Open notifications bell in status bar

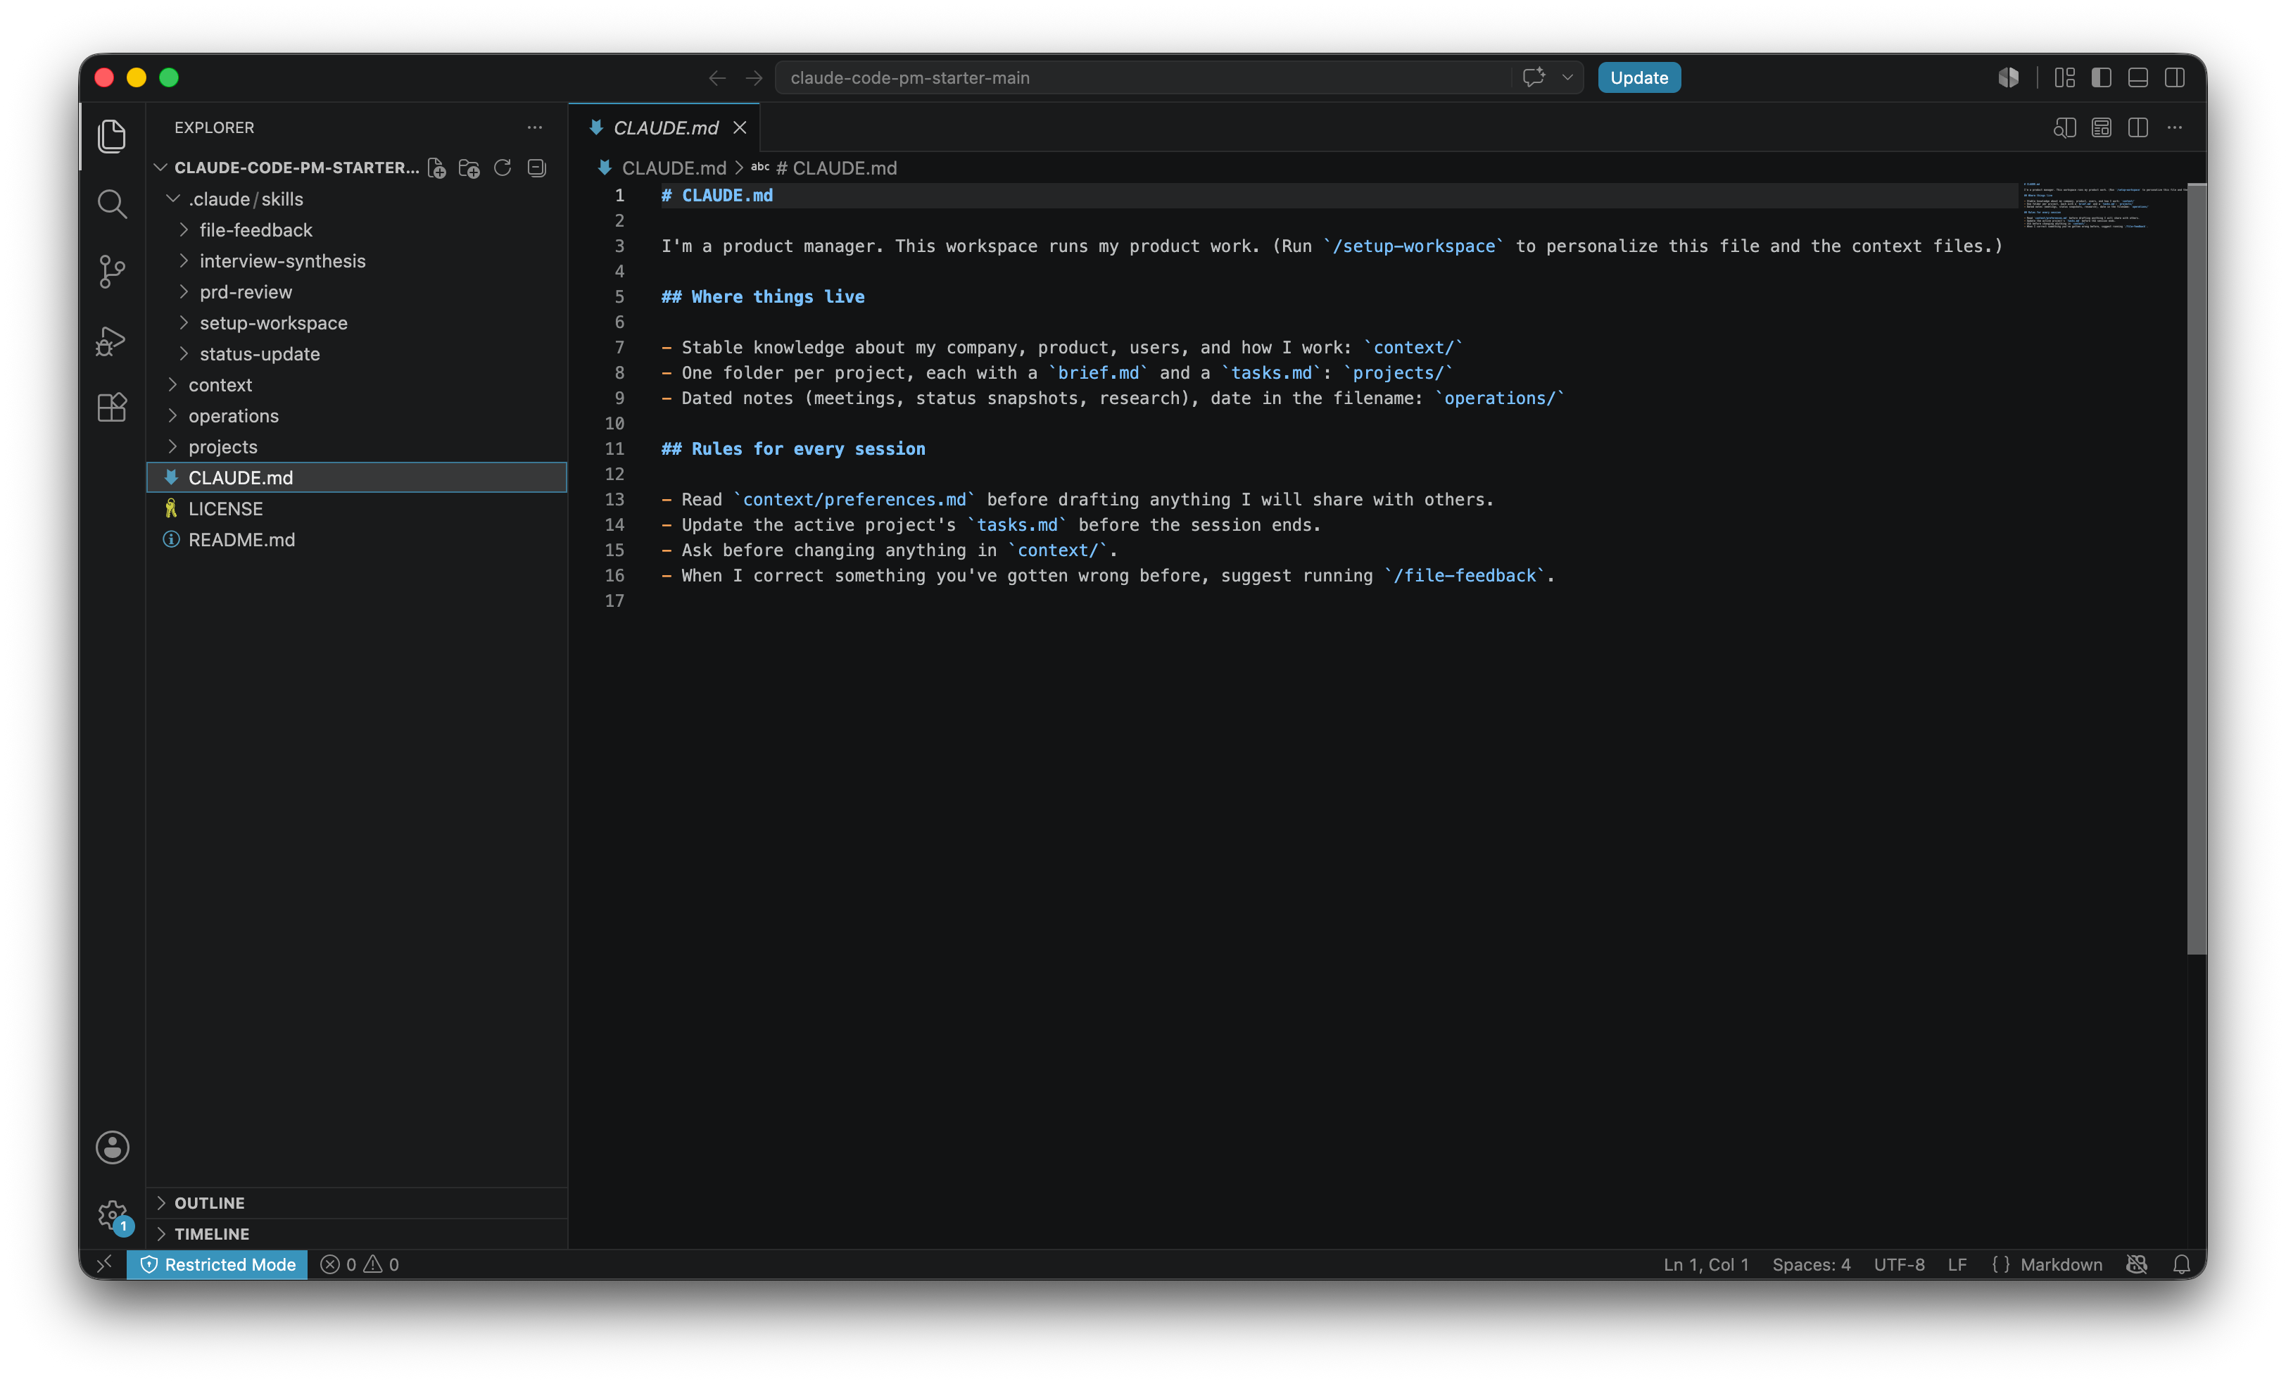tap(2182, 1264)
